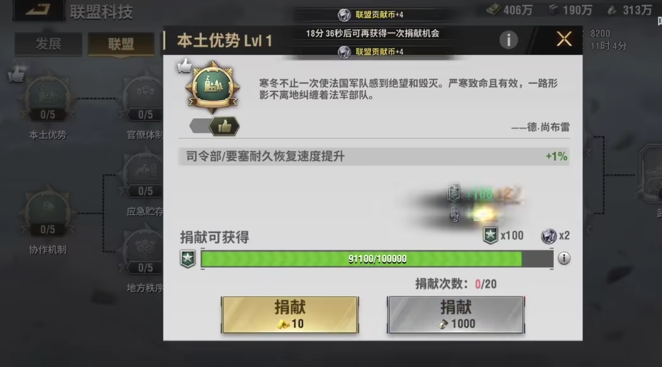This screenshot has width=662, height=367.
Task: Click the alliance coin x2 reward icon
Action: (549, 236)
